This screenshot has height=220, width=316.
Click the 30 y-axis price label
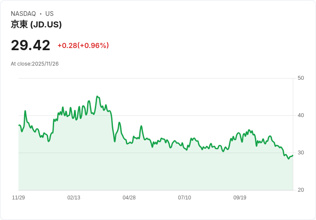(x=301, y=153)
